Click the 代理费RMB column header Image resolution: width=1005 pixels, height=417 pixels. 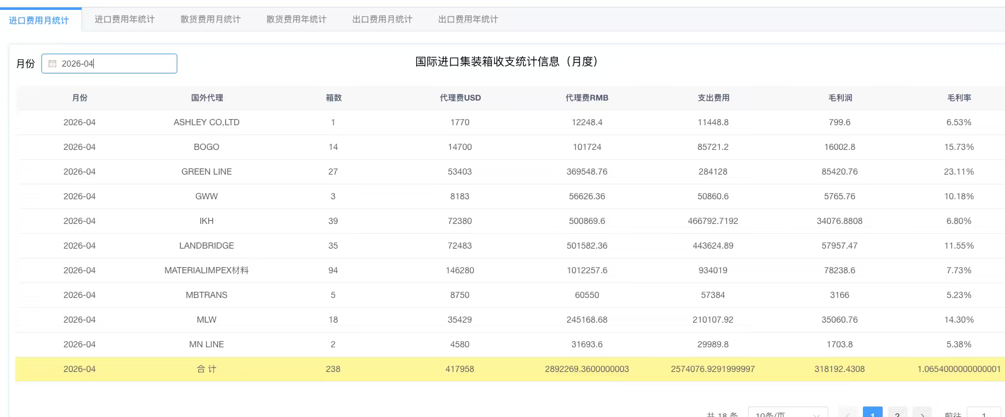(x=587, y=98)
